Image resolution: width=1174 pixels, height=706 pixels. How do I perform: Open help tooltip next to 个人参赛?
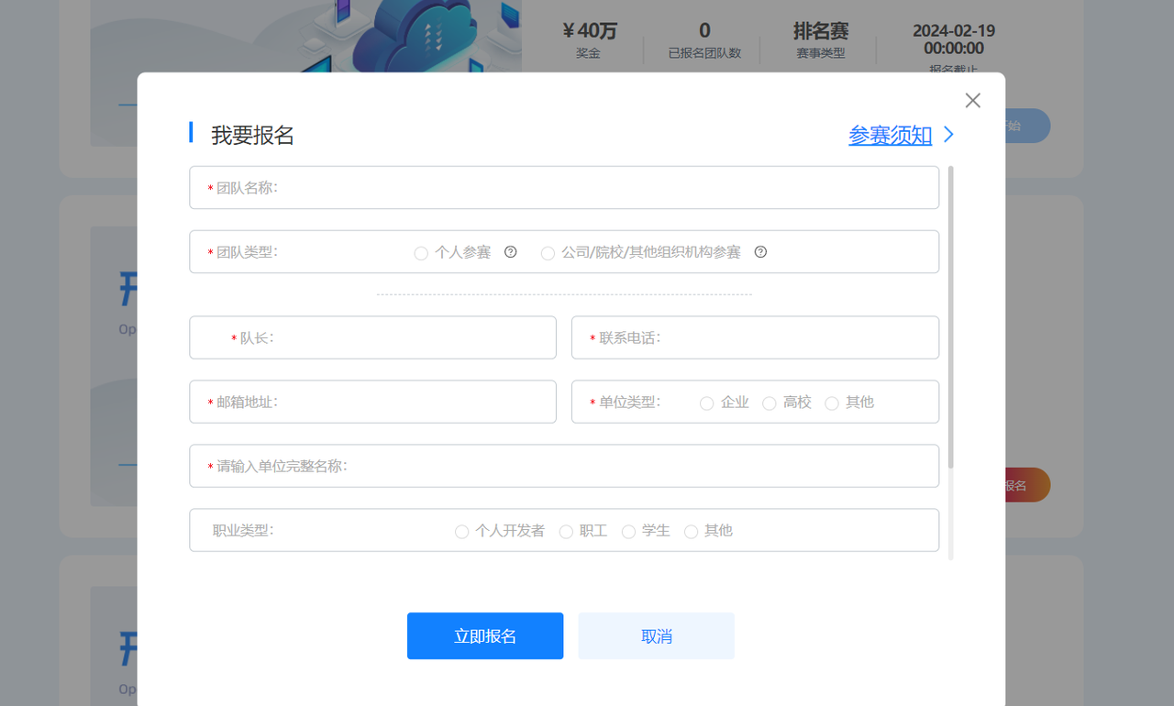pos(511,252)
